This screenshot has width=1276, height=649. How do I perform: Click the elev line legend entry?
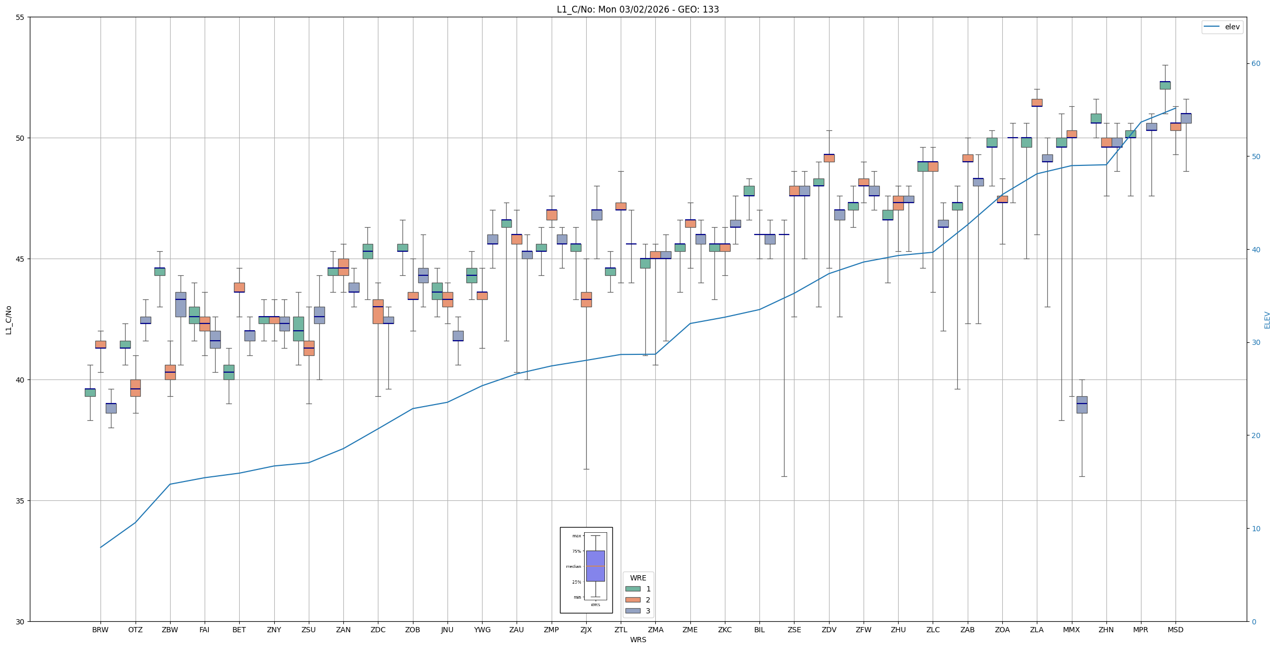1222,27
